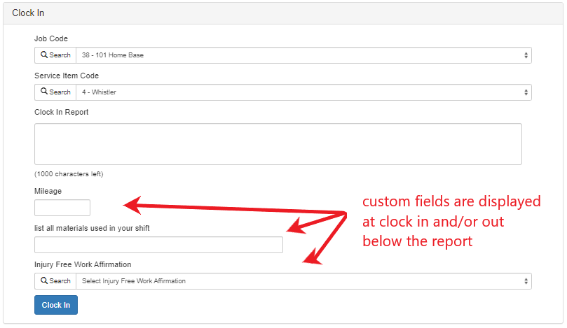Click the Job Code label
The width and height of the screenshot is (567, 328).
pyautogui.click(x=51, y=38)
